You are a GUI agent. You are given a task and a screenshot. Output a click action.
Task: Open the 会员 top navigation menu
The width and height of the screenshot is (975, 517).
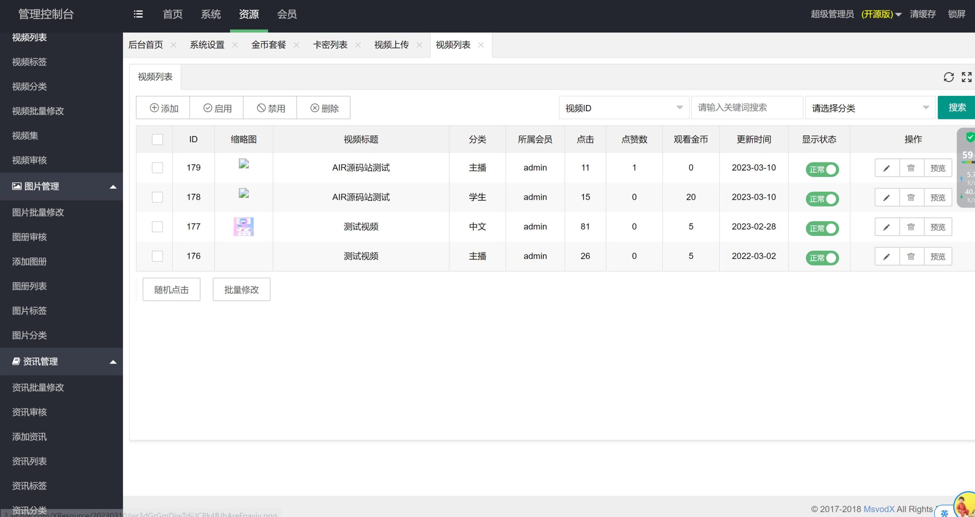coord(287,14)
